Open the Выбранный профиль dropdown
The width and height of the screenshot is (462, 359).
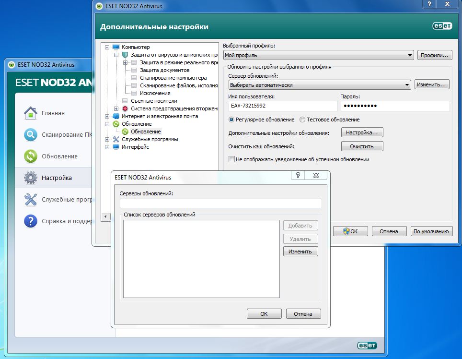(x=319, y=55)
